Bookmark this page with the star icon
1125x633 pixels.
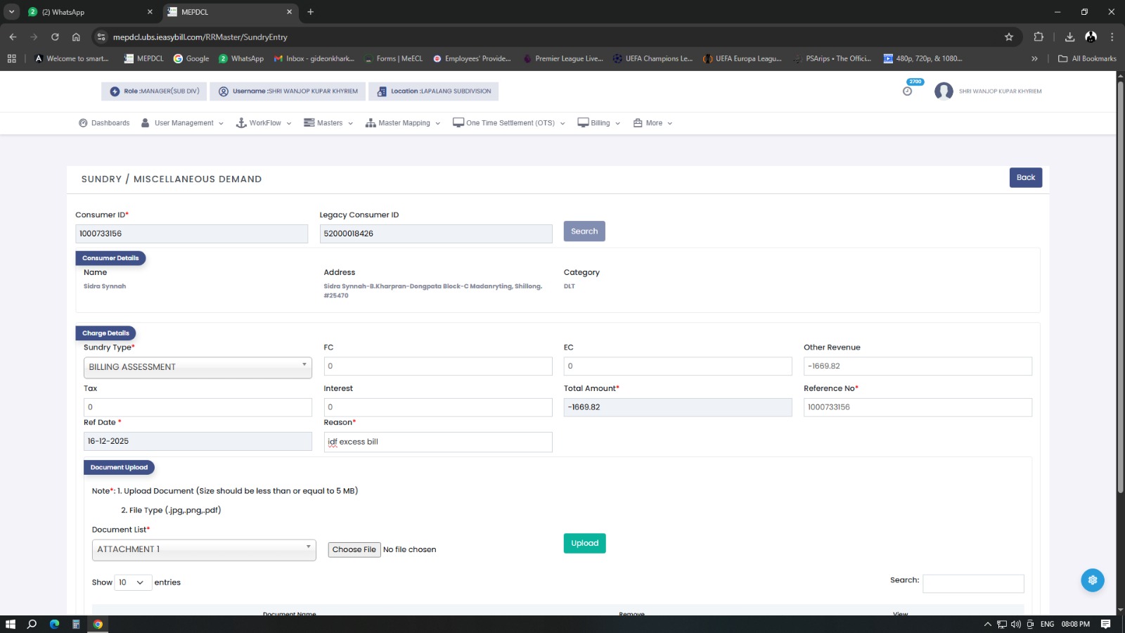1009,37
